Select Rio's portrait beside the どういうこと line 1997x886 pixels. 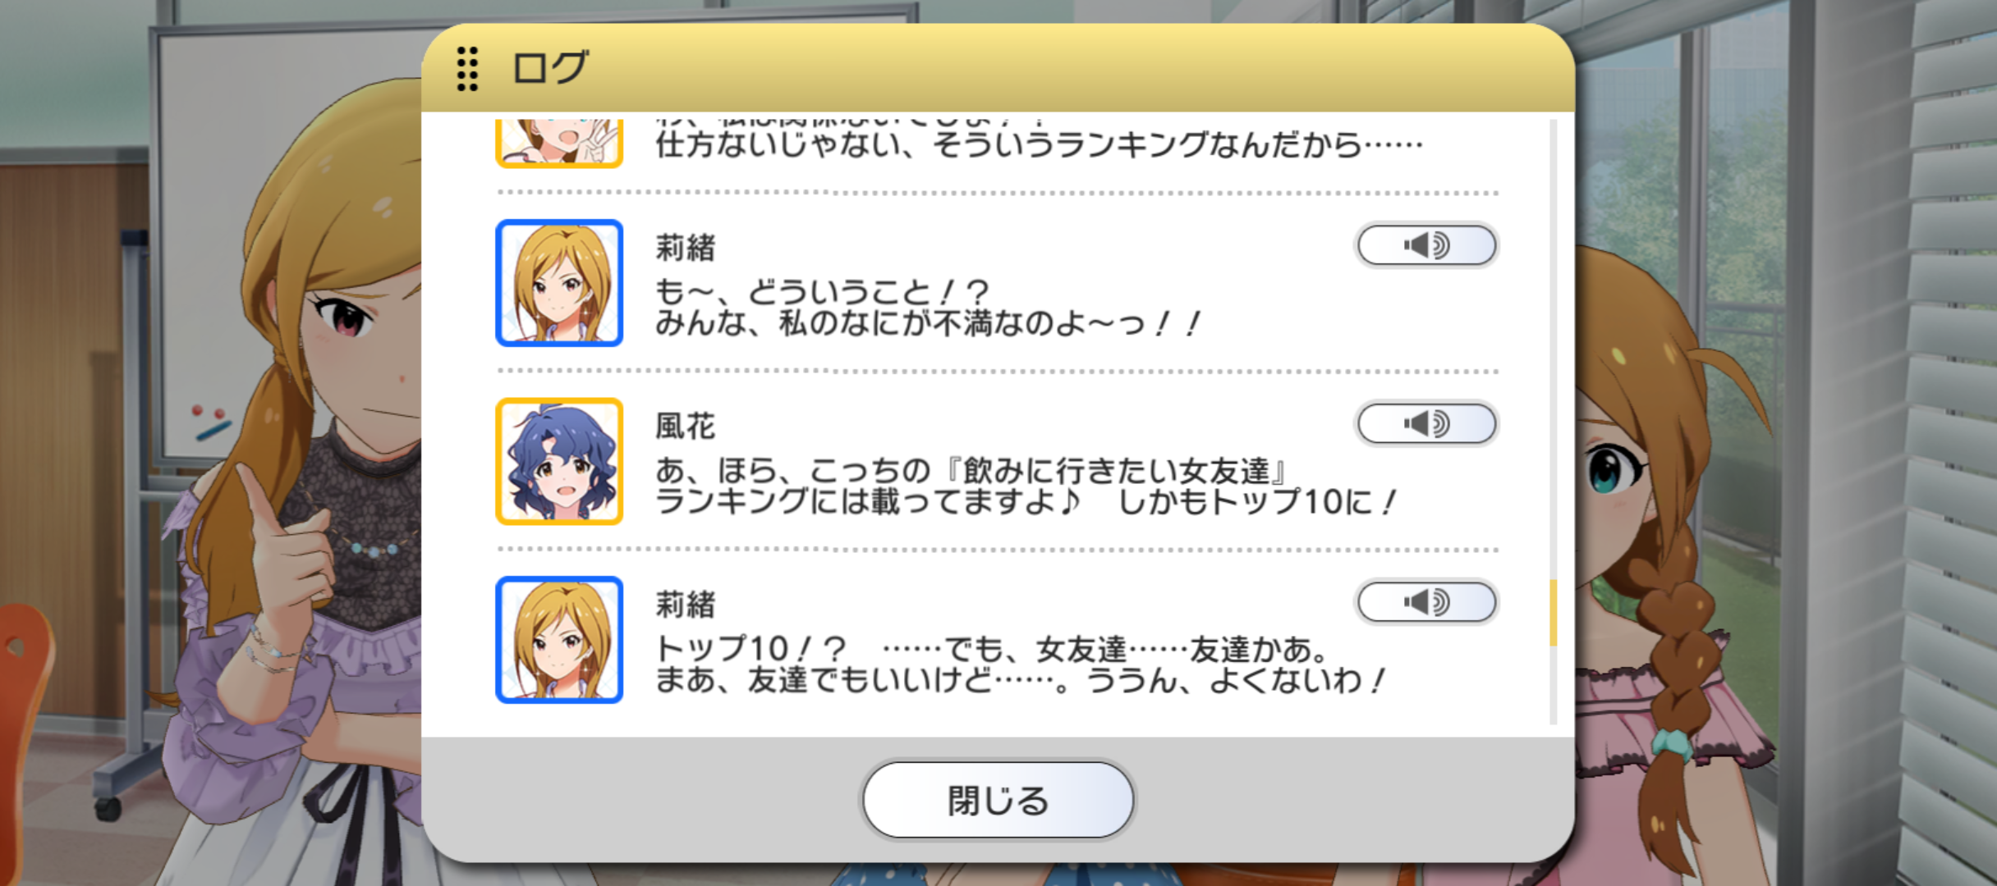coord(559,283)
